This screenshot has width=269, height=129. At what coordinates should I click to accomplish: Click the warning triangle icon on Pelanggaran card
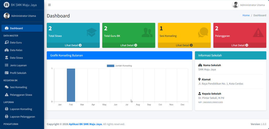pyautogui.click(x=258, y=32)
